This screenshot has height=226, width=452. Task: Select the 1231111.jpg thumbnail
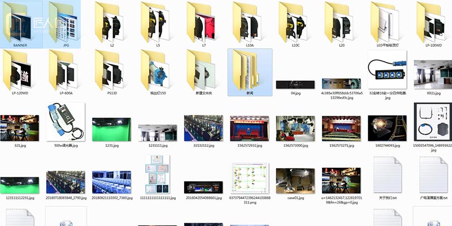pos(158,133)
